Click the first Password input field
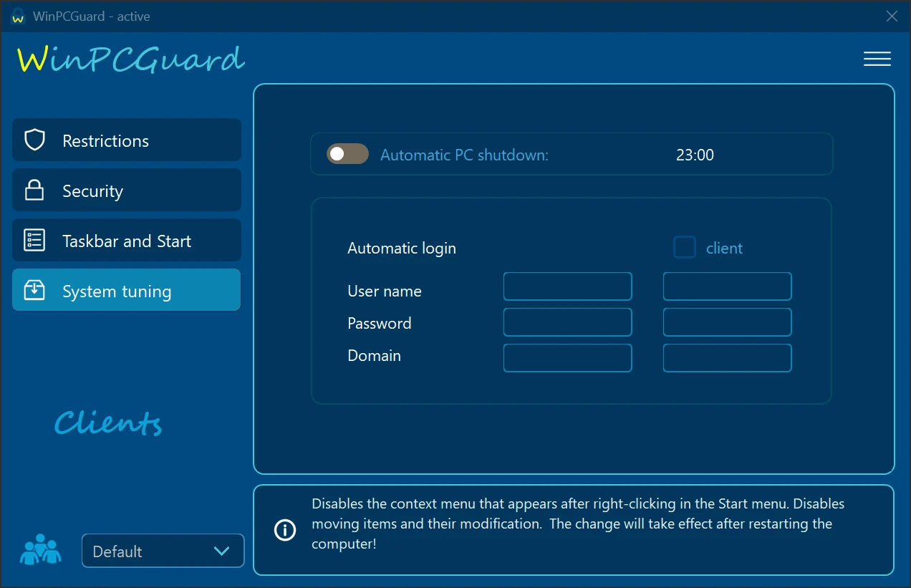Viewport: 911px width, 588px height. coord(568,322)
